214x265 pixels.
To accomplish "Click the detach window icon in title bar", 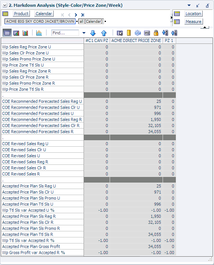I will click(x=208, y=6).
